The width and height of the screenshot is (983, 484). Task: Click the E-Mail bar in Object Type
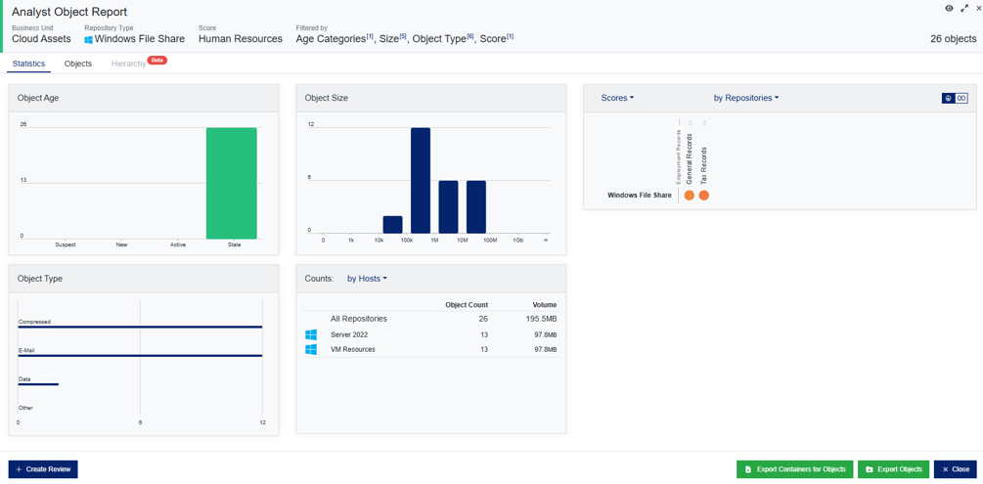pos(140,356)
